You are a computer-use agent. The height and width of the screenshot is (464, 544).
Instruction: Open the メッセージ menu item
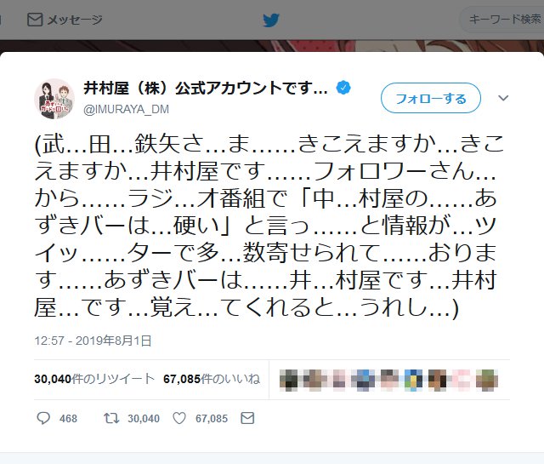tap(65, 20)
